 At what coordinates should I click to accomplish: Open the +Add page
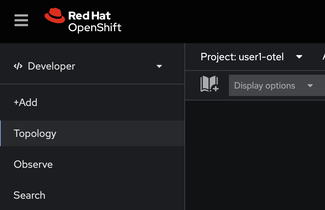(92, 102)
